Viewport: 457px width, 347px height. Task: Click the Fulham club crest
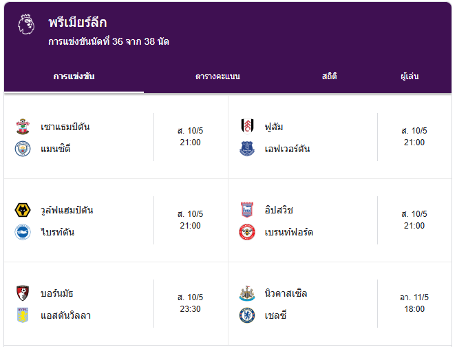[247, 127]
